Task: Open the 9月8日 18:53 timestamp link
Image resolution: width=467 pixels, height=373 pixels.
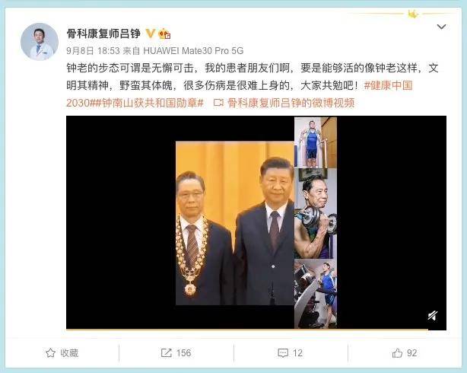Action: click(x=93, y=51)
